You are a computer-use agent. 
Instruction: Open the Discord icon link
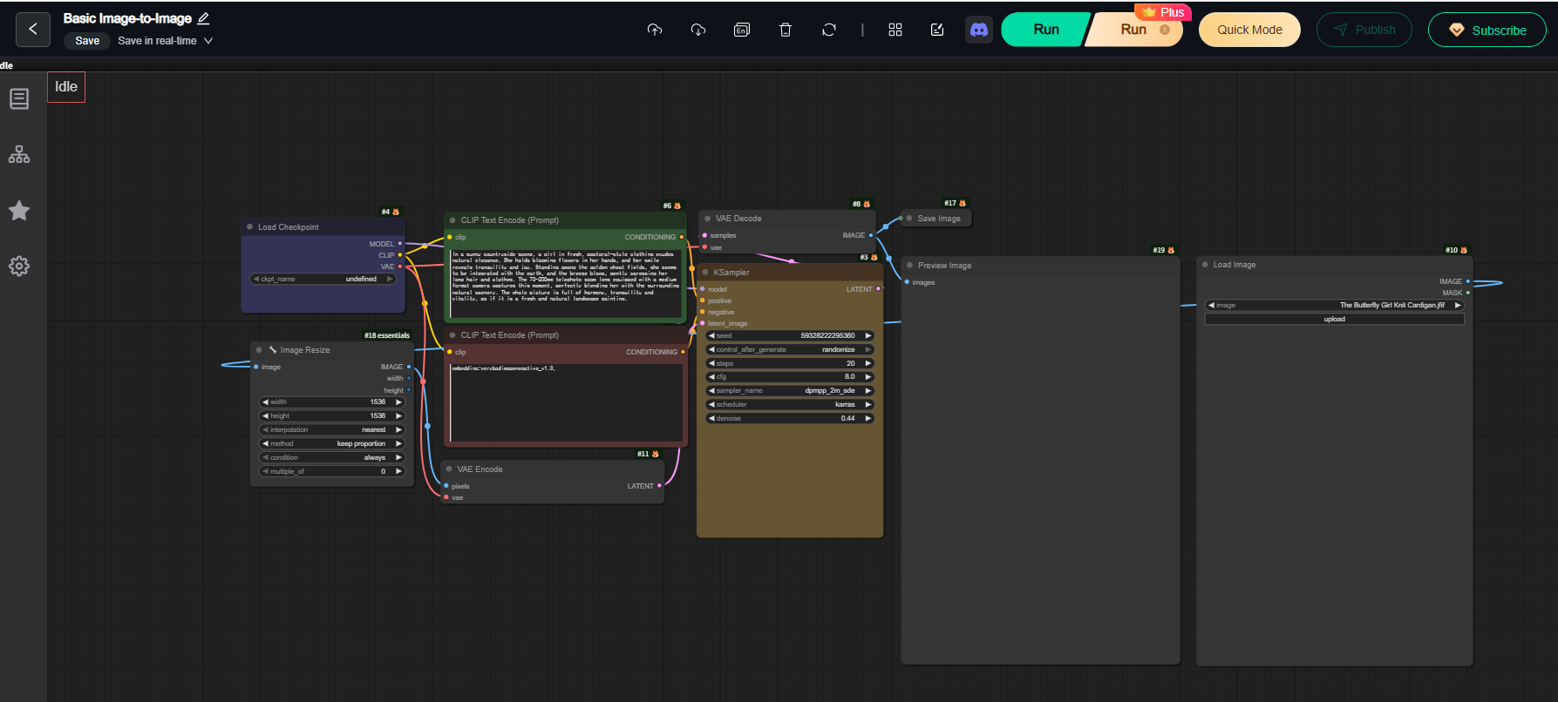979,30
